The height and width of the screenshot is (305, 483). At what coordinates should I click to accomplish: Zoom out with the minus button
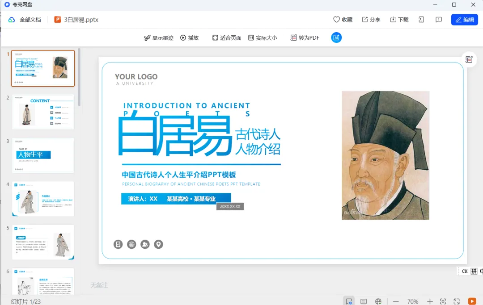(396, 301)
